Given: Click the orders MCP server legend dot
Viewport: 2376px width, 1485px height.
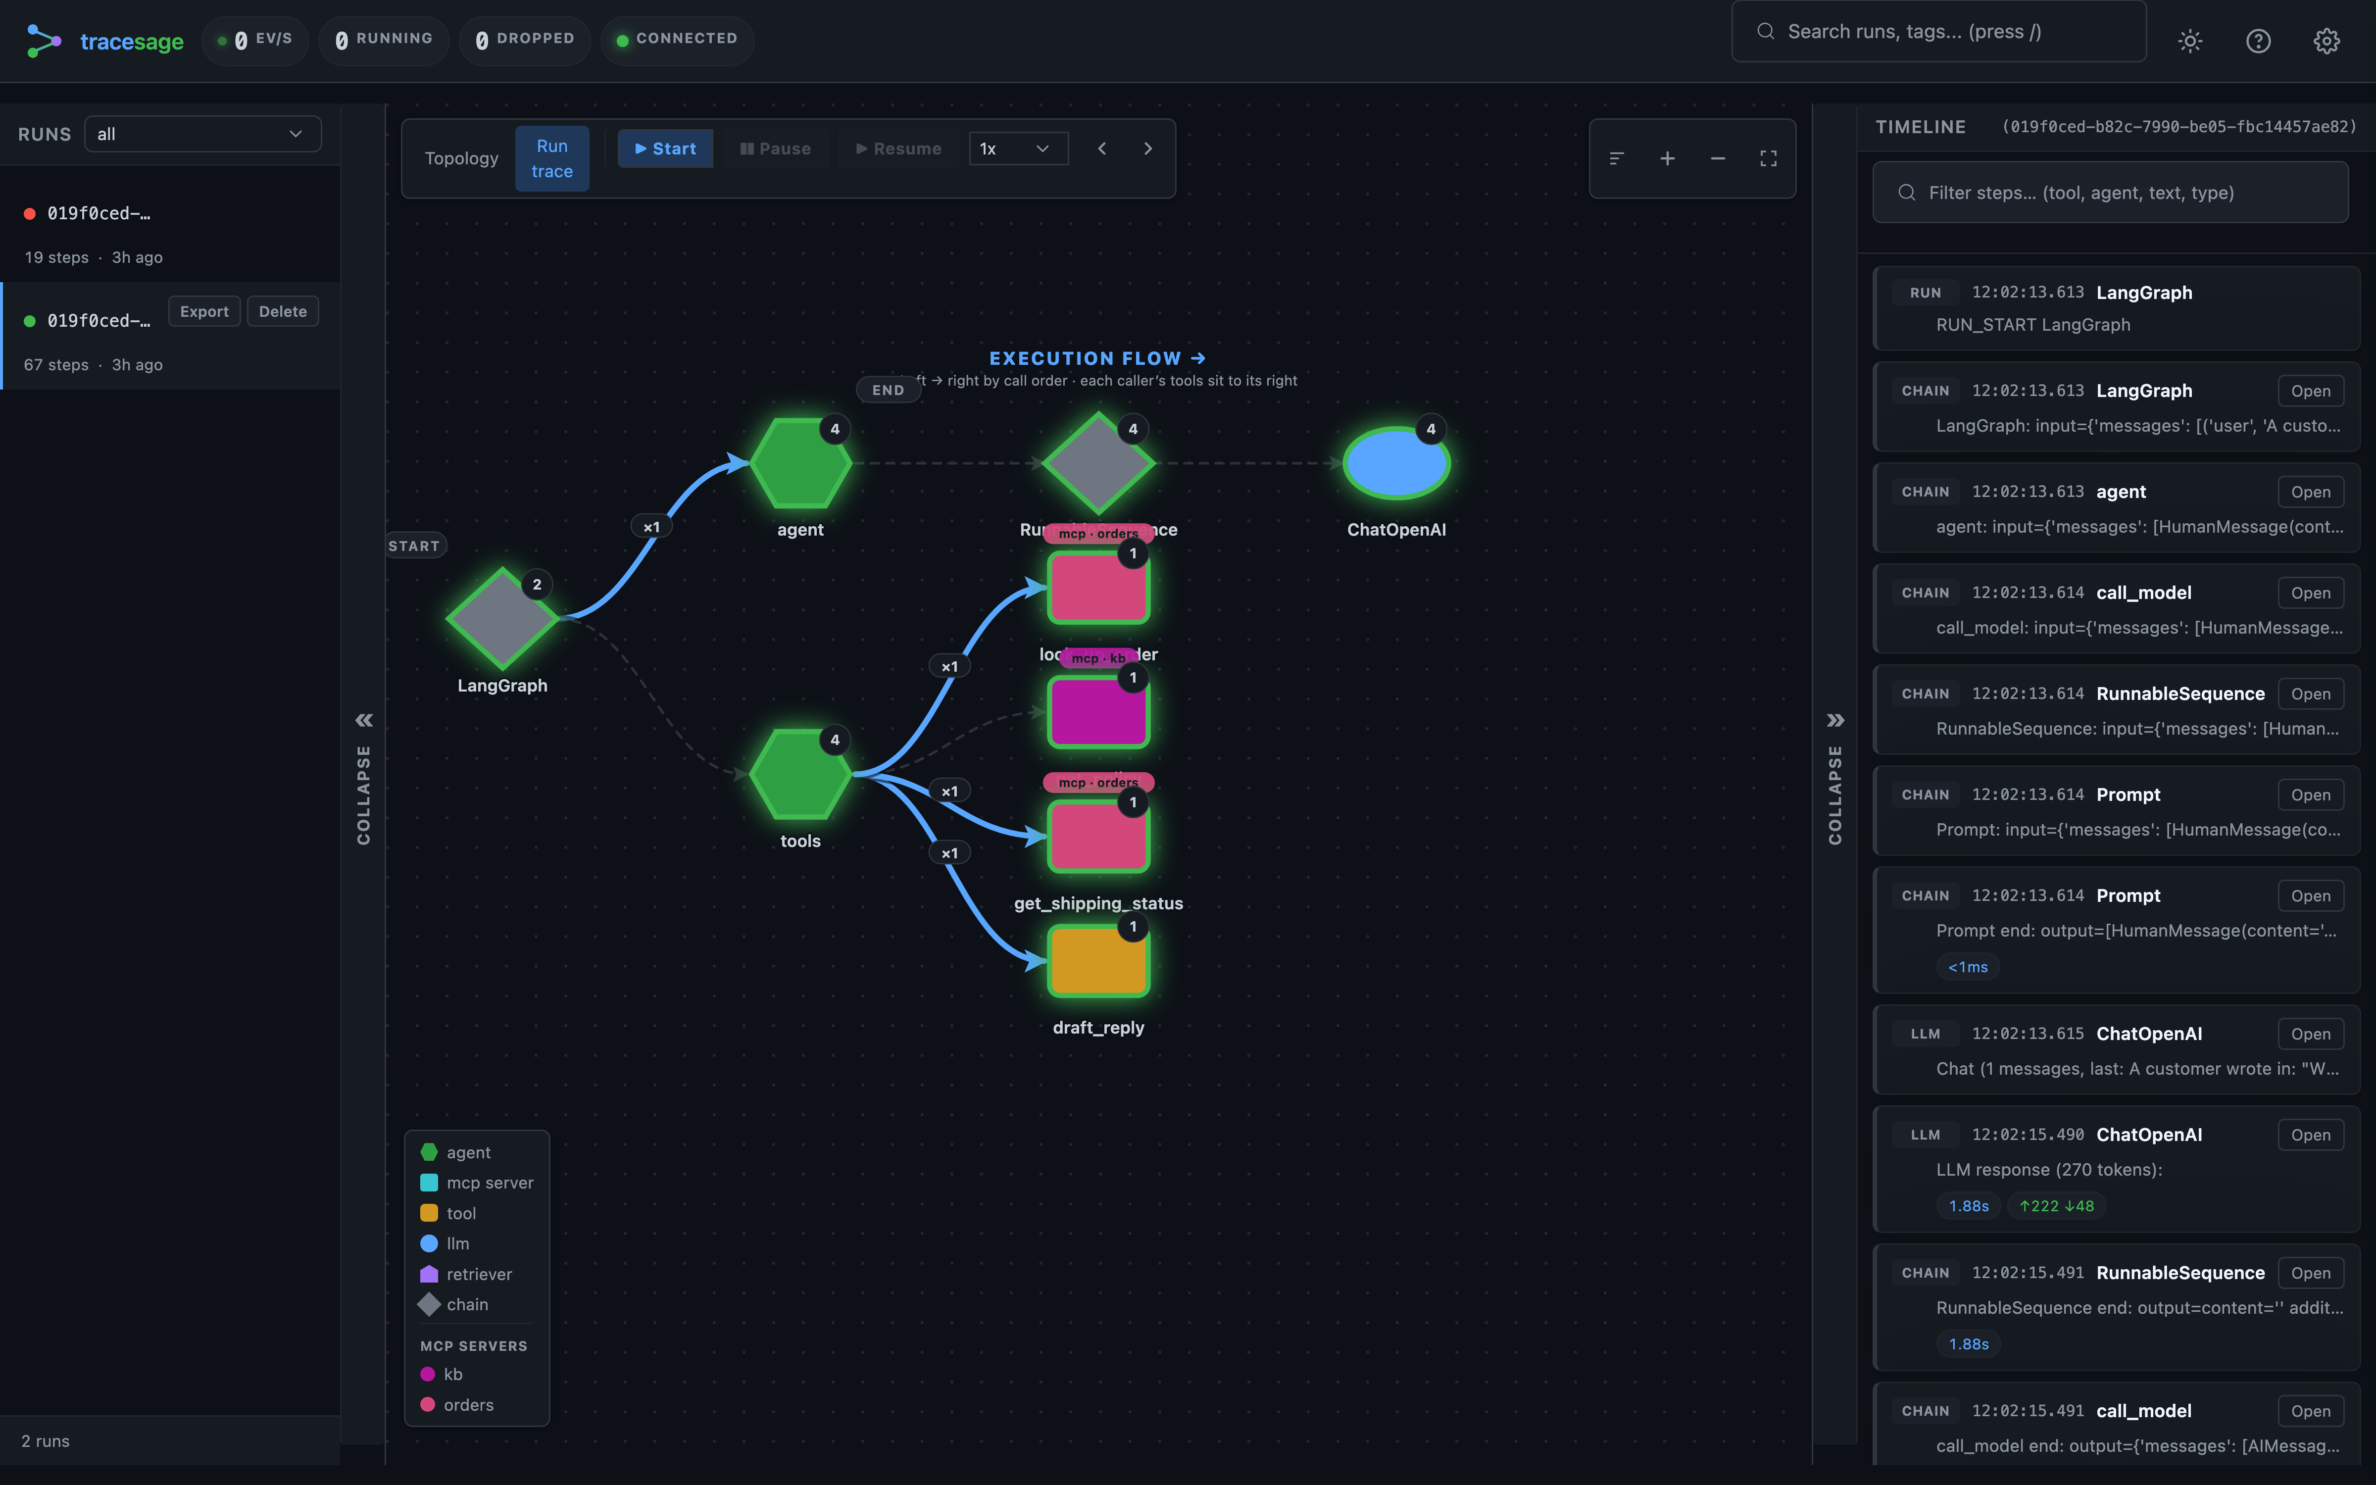Looking at the screenshot, I should click(x=428, y=1404).
